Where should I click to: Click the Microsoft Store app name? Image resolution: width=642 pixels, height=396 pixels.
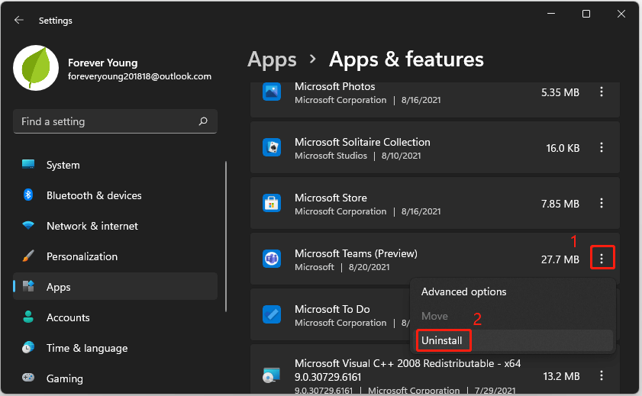(x=331, y=198)
